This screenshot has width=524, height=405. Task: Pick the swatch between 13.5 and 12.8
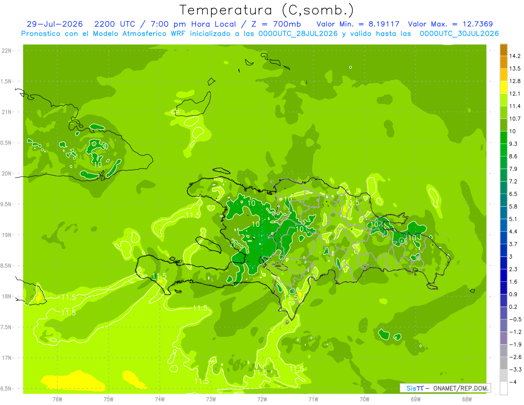(503, 75)
